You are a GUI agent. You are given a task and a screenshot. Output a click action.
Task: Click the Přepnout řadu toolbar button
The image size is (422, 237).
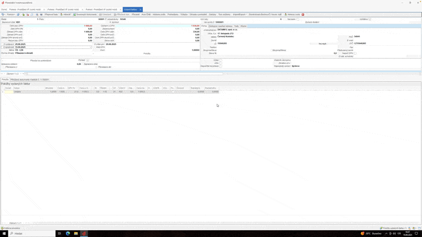[51, 15]
